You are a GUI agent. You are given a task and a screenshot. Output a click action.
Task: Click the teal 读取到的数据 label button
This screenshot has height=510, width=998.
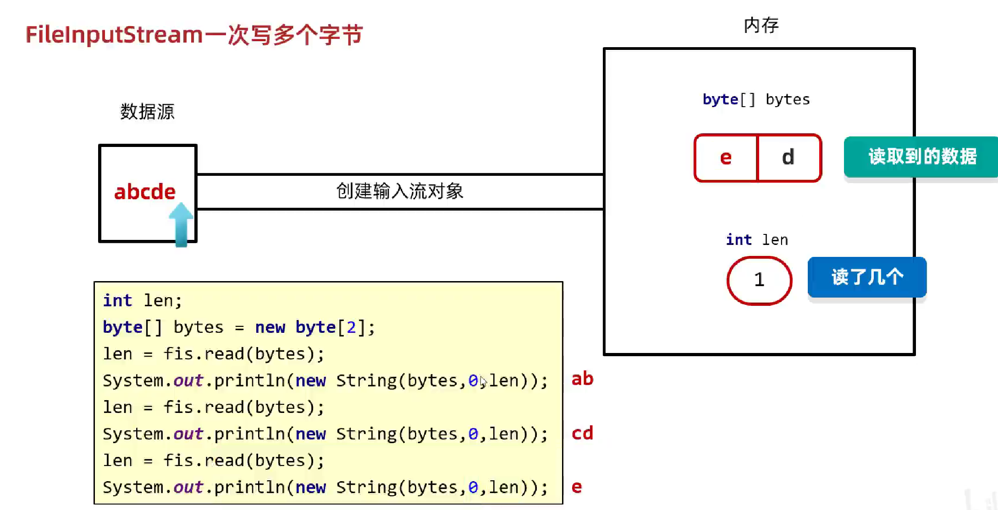tap(921, 157)
